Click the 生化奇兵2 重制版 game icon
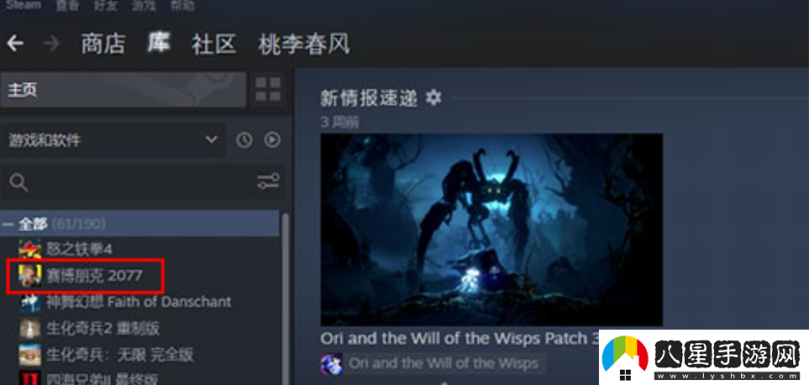Screen dimensions: 809x385 (x=30, y=328)
